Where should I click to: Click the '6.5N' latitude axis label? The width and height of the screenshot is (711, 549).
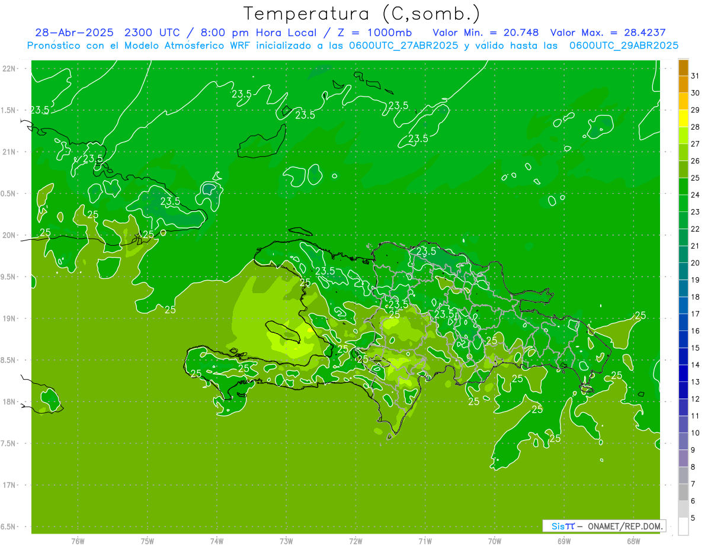(x=8, y=527)
